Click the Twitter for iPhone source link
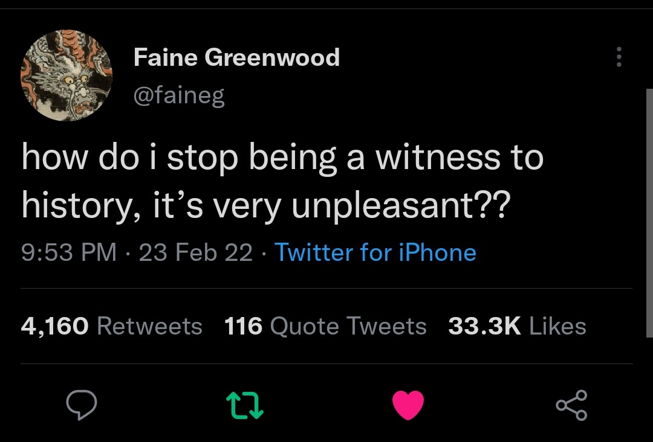Screen dimensions: 653x442 pos(375,252)
